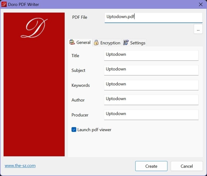Uncheck the Launch pdf viewer checkbox
This screenshot has height=176, width=207.
pos(74,130)
